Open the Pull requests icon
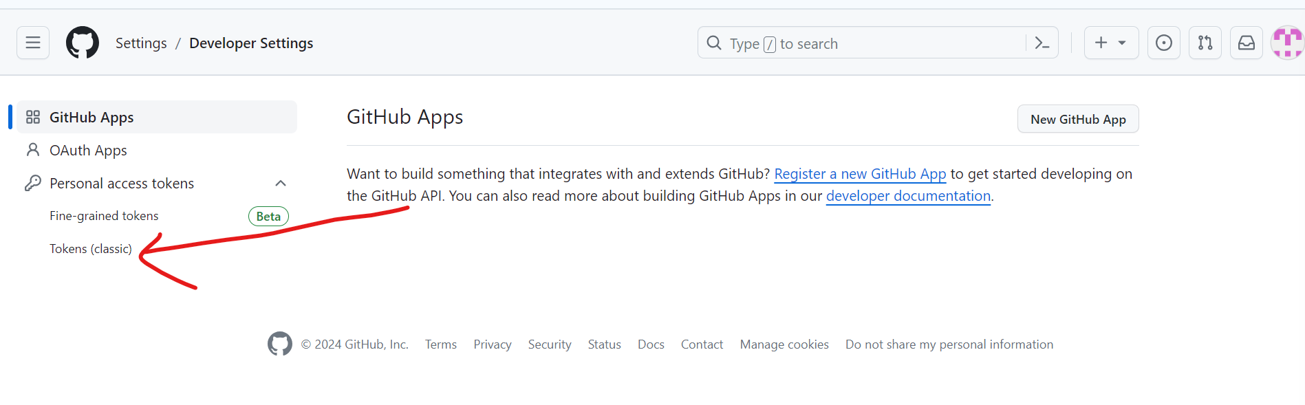Viewport: 1305px width, 405px height. tap(1205, 43)
